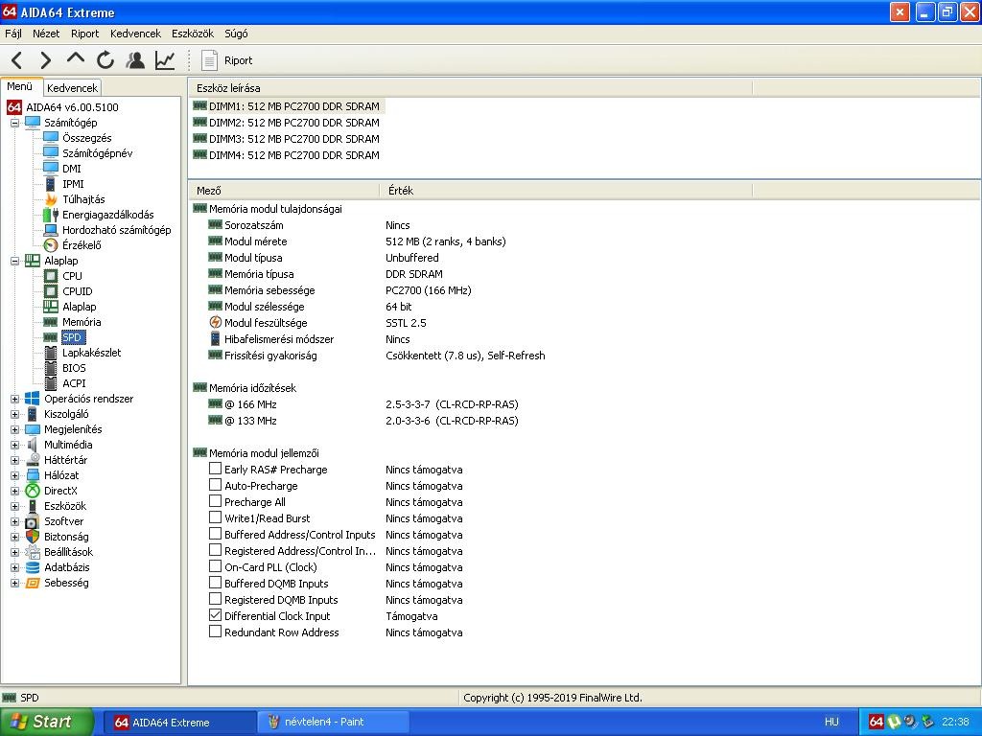The height and width of the screenshot is (736, 982).
Task: Expand the Kiszolgáló node
Action: [x=14, y=414]
